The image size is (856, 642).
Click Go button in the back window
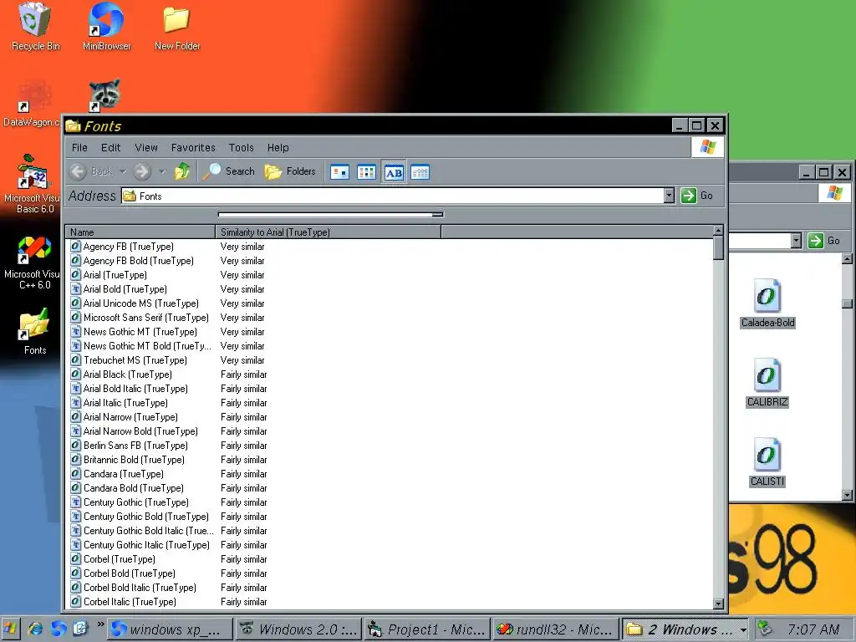click(824, 241)
